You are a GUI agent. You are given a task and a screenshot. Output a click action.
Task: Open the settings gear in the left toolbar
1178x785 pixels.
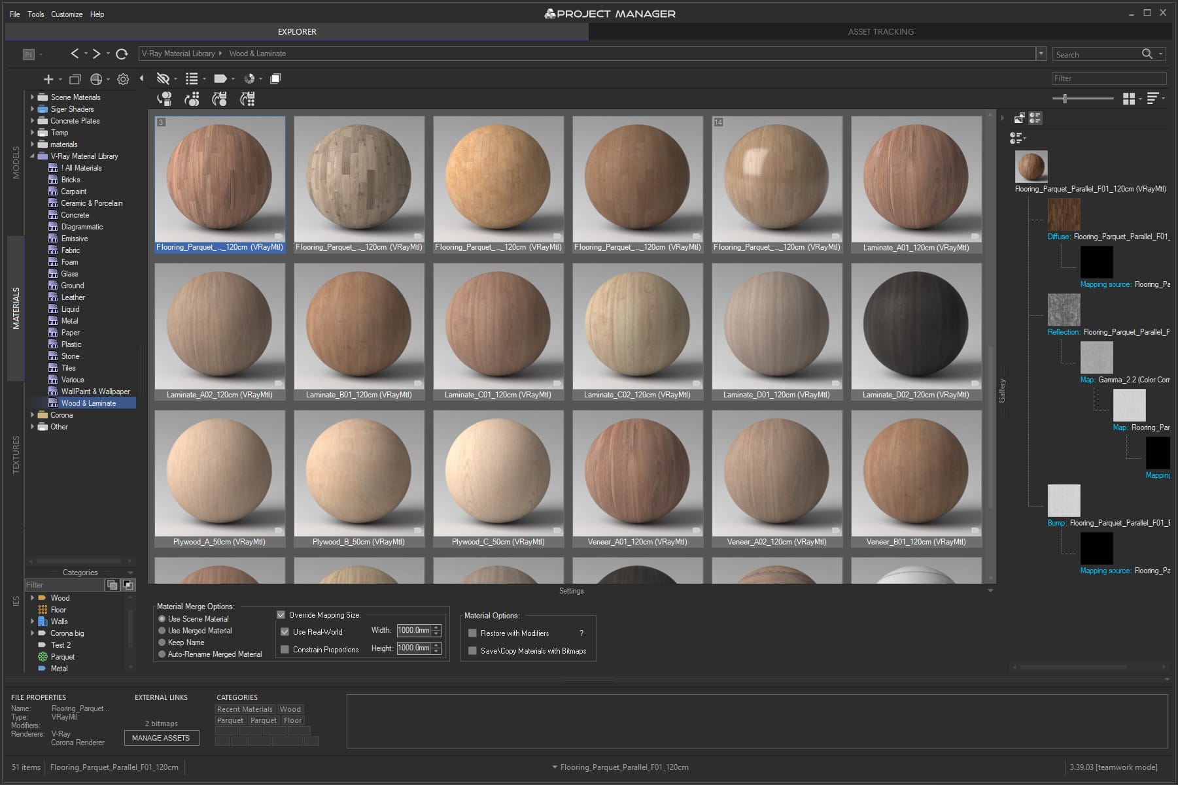(x=122, y=78)
